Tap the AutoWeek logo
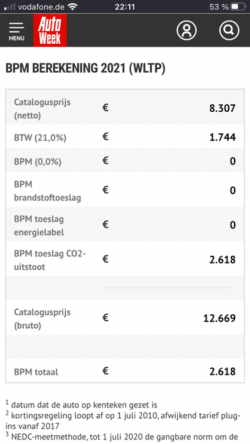 click(50, 30)
